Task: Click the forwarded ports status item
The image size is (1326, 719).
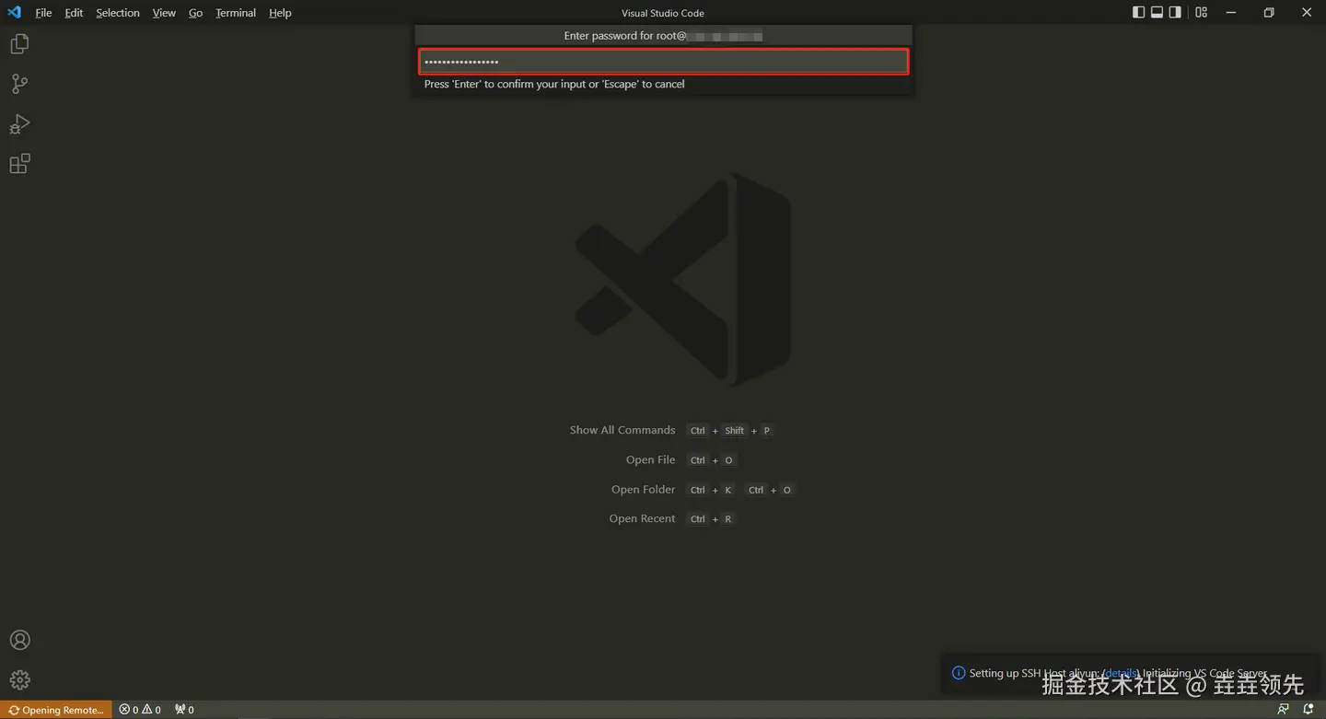Action: pyautogui.click(x=184, y=710)
